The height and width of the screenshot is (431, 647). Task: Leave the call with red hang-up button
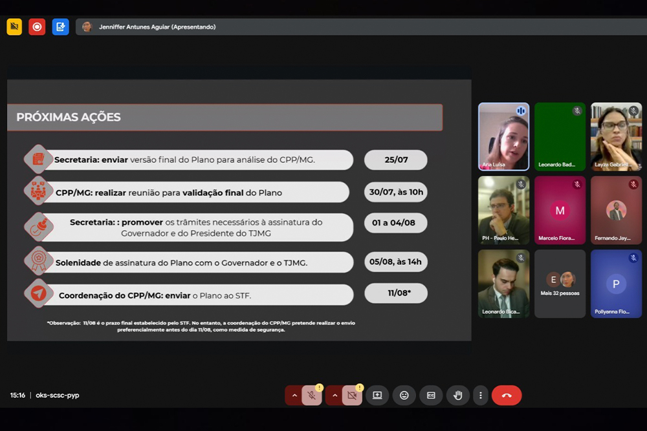pyautogui.click(x=507, y=395)
